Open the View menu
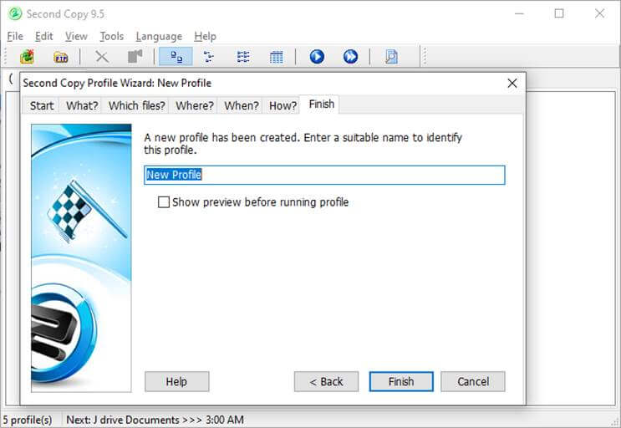621x428 pixels. (x=76, y=37)
